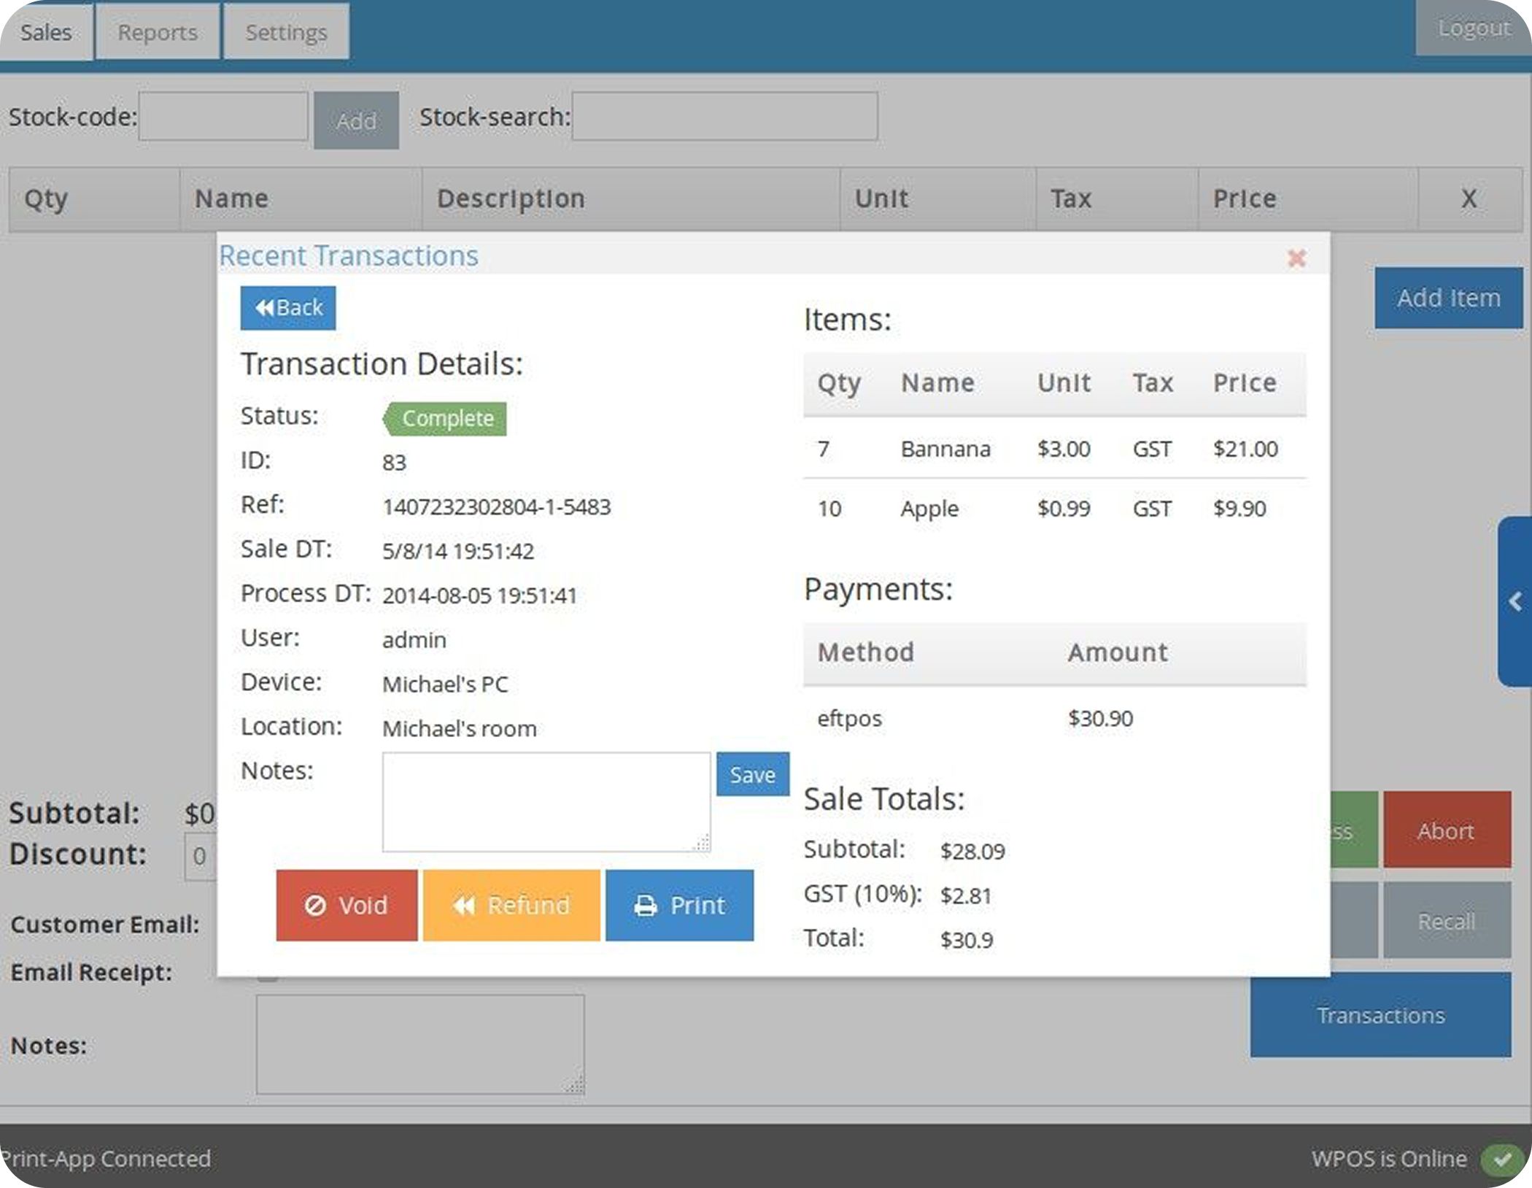Click the WPOS is Online checkmark icon
The image size is (1532, 1188).
tap(1501, 1160)
